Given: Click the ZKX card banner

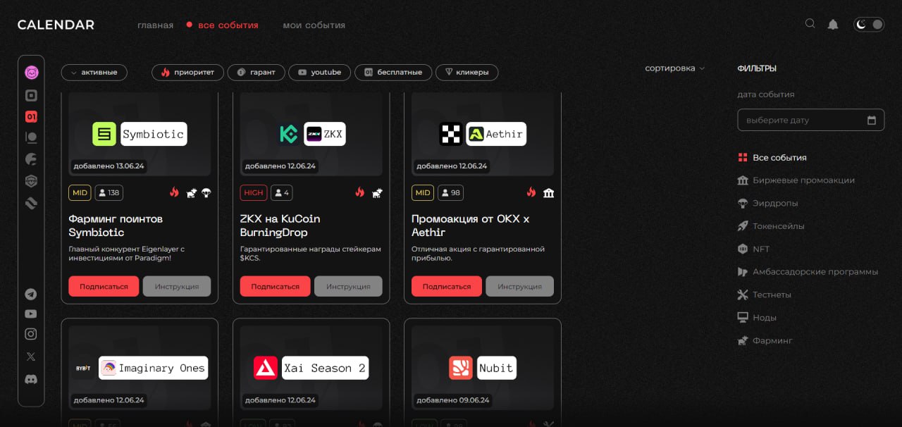Looking at the screenshot, I should [x=311, y=134].
